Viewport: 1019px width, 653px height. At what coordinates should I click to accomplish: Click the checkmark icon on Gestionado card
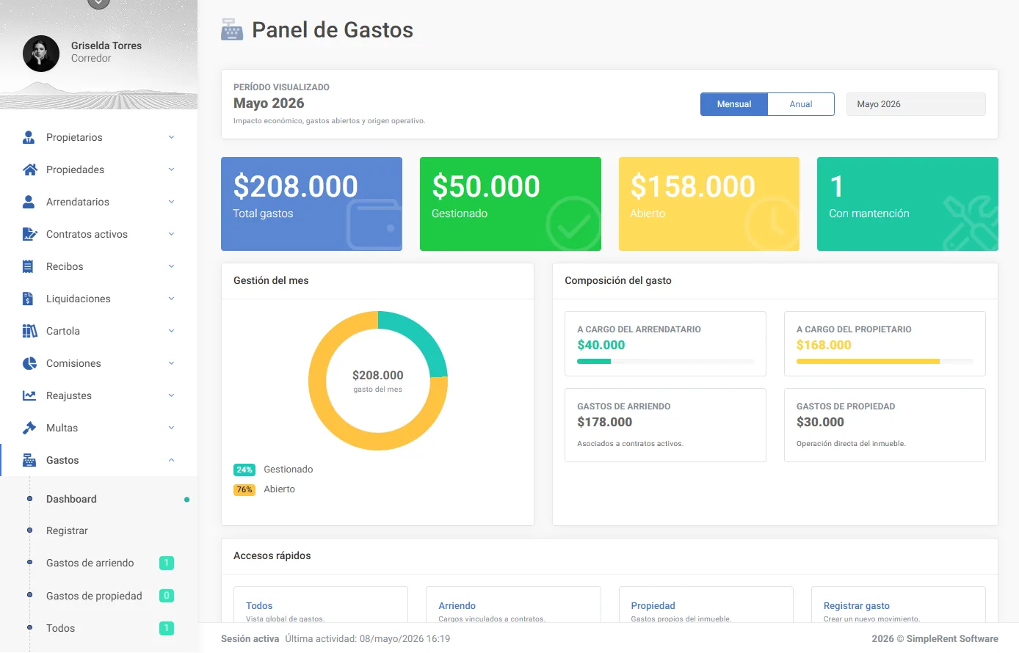[573, 224]
